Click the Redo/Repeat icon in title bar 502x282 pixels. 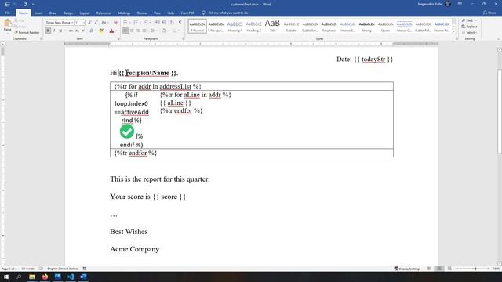pyautogui.click(x=25, y=4)
